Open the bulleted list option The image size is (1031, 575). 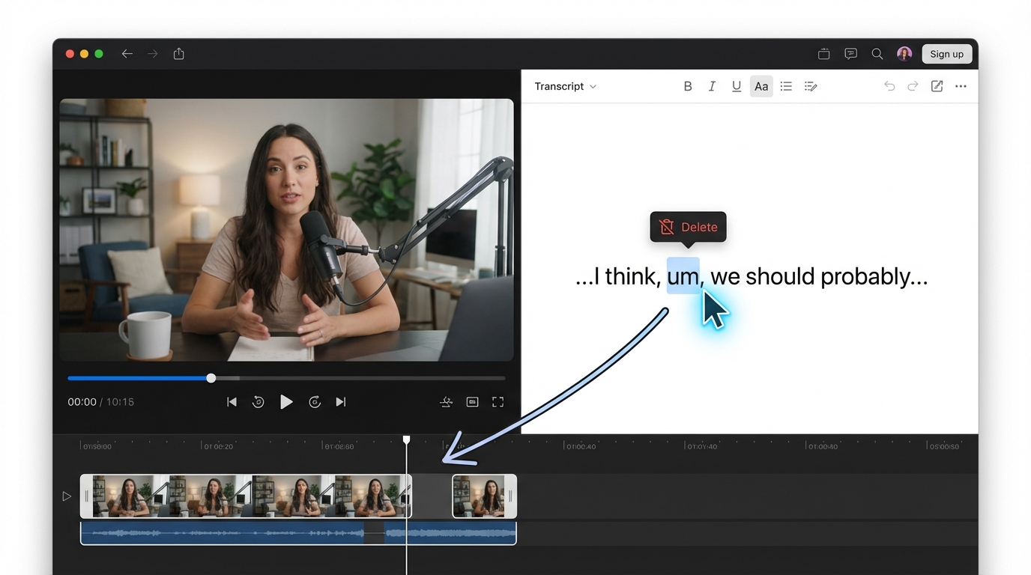786,85
